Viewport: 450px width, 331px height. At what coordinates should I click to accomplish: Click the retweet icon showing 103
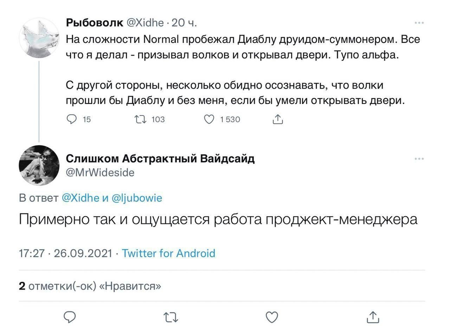140,119
